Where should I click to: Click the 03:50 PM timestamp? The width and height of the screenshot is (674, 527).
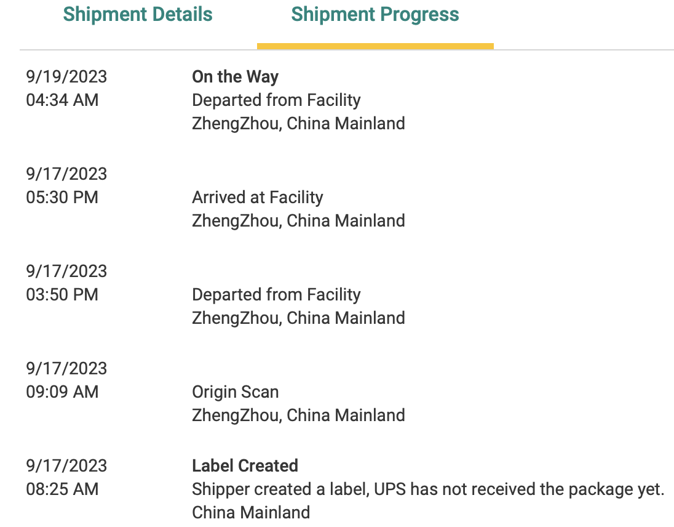(x=62, y=294)
